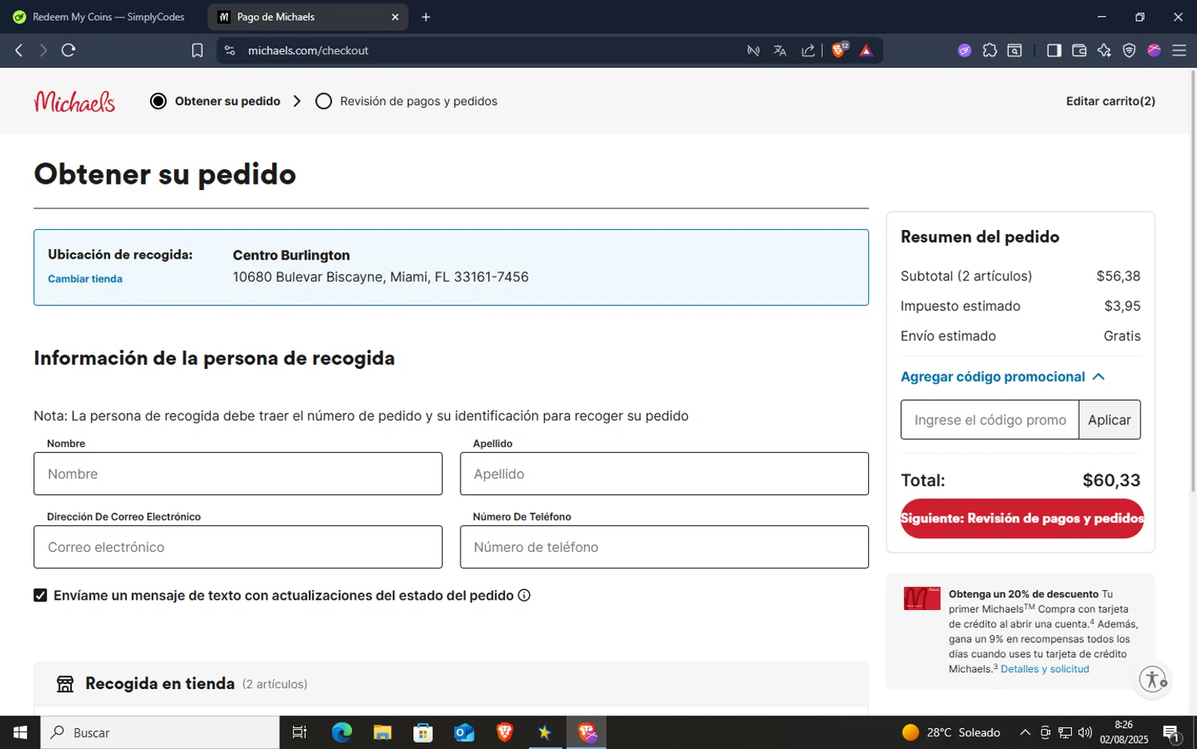Screen dimensions: 1197x749
Task: Click the translate page icon
Action: pos(780,50)
